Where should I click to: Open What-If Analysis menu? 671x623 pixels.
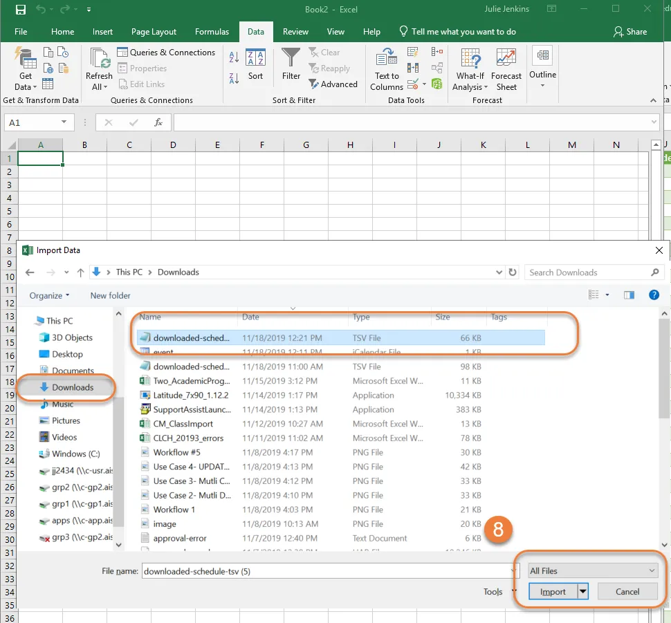470,69
